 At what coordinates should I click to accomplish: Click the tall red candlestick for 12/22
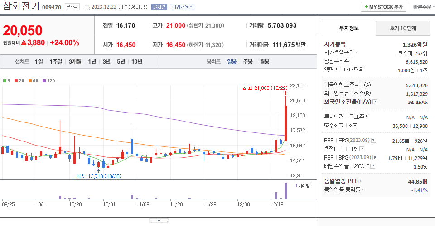(x=286, y=123)
